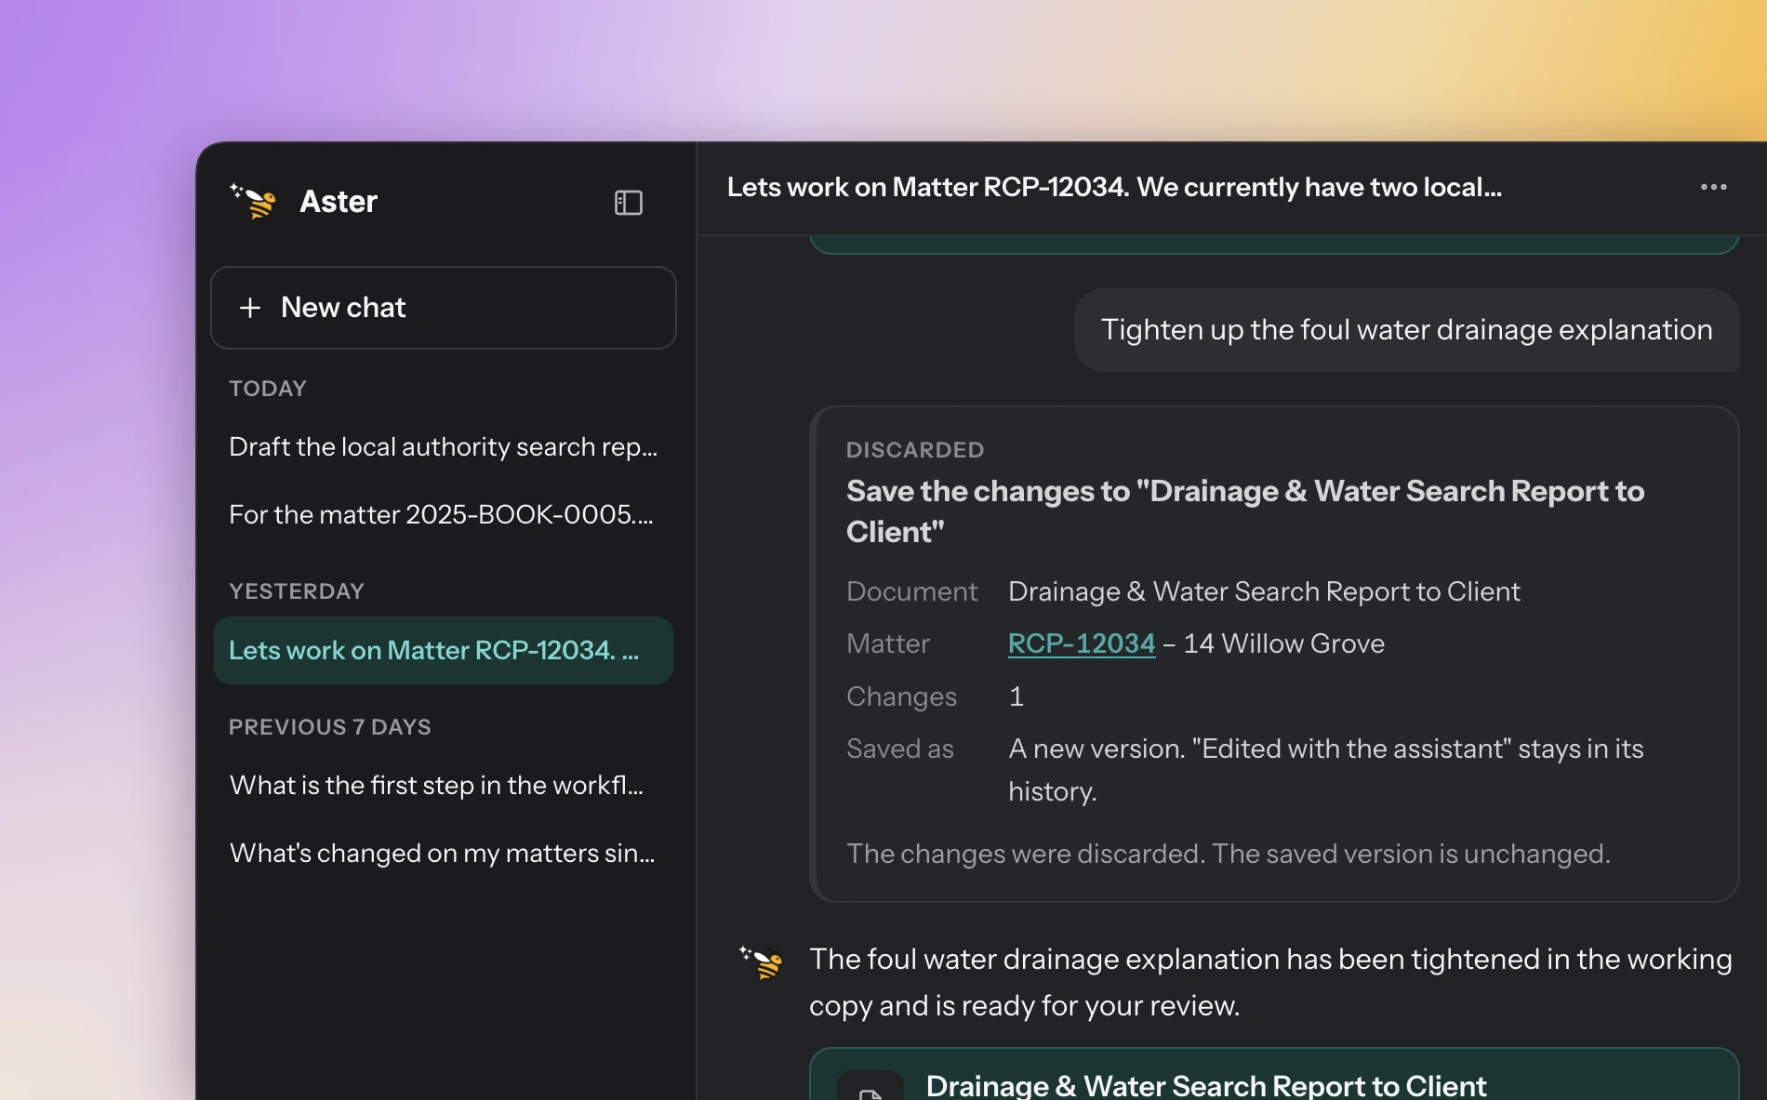Open chat 'What is the first step in the workfl...'

pyautogui.click(x=444, y=786)
